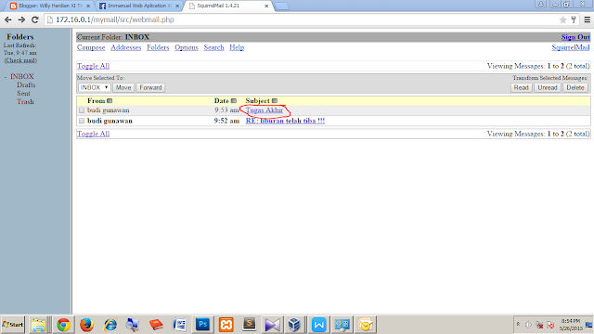
Task: Click the browser Forward arrow
Action: (x=21, y=19)
